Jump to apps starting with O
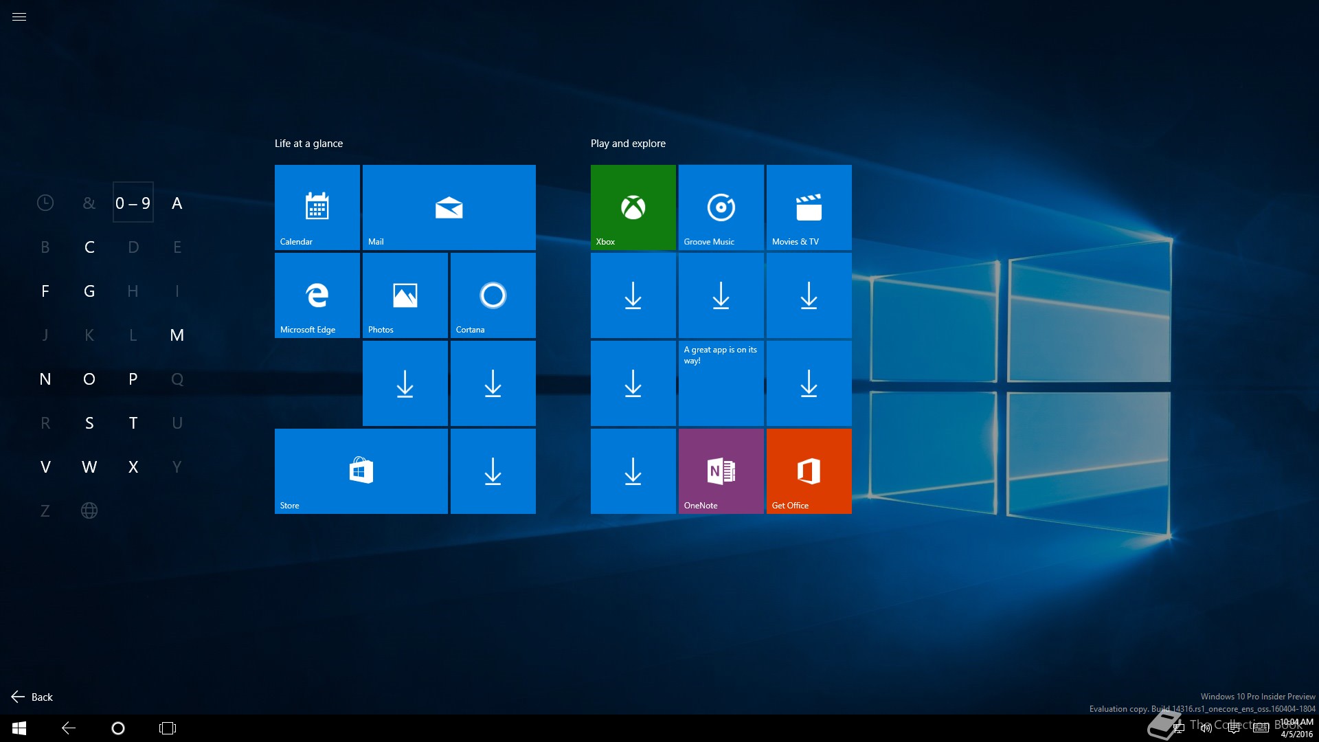The width and height of the screenshot is (1319, 742). [x=89, y=379]
